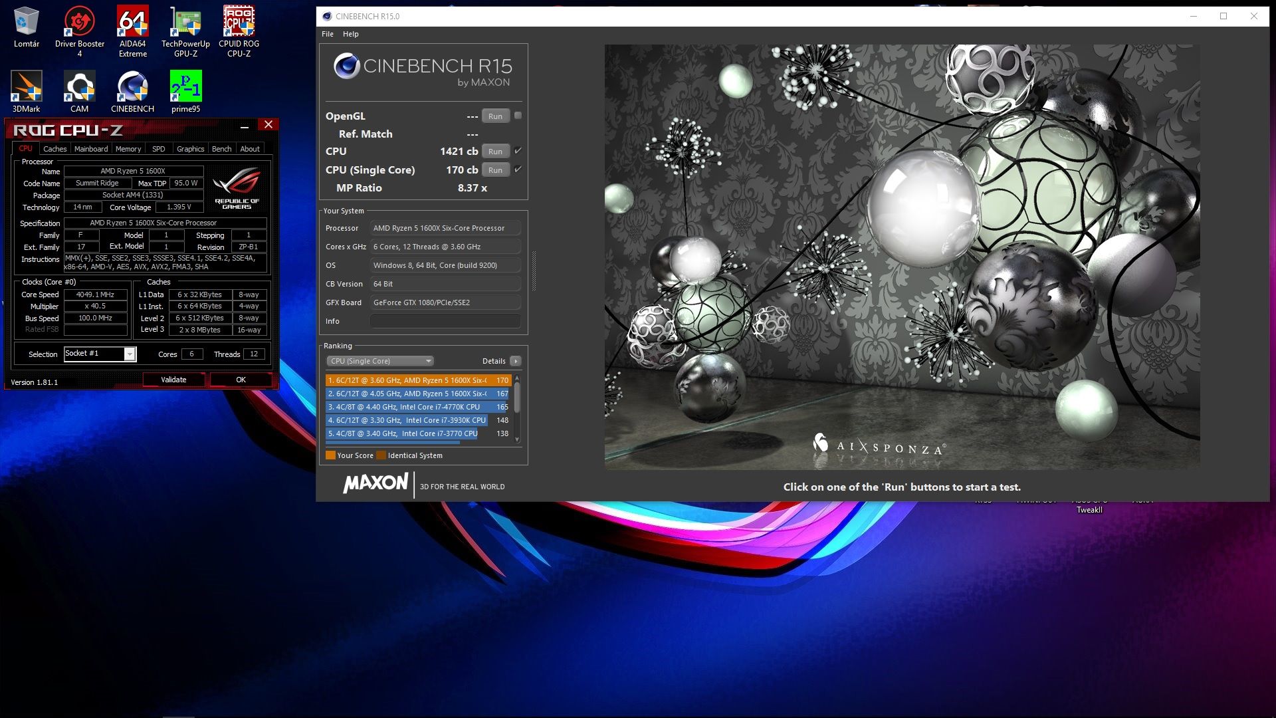This screenshot has width=1276, height=718.
Task: Open the Details arrow button in Ranking
Action: coord(516,361)
